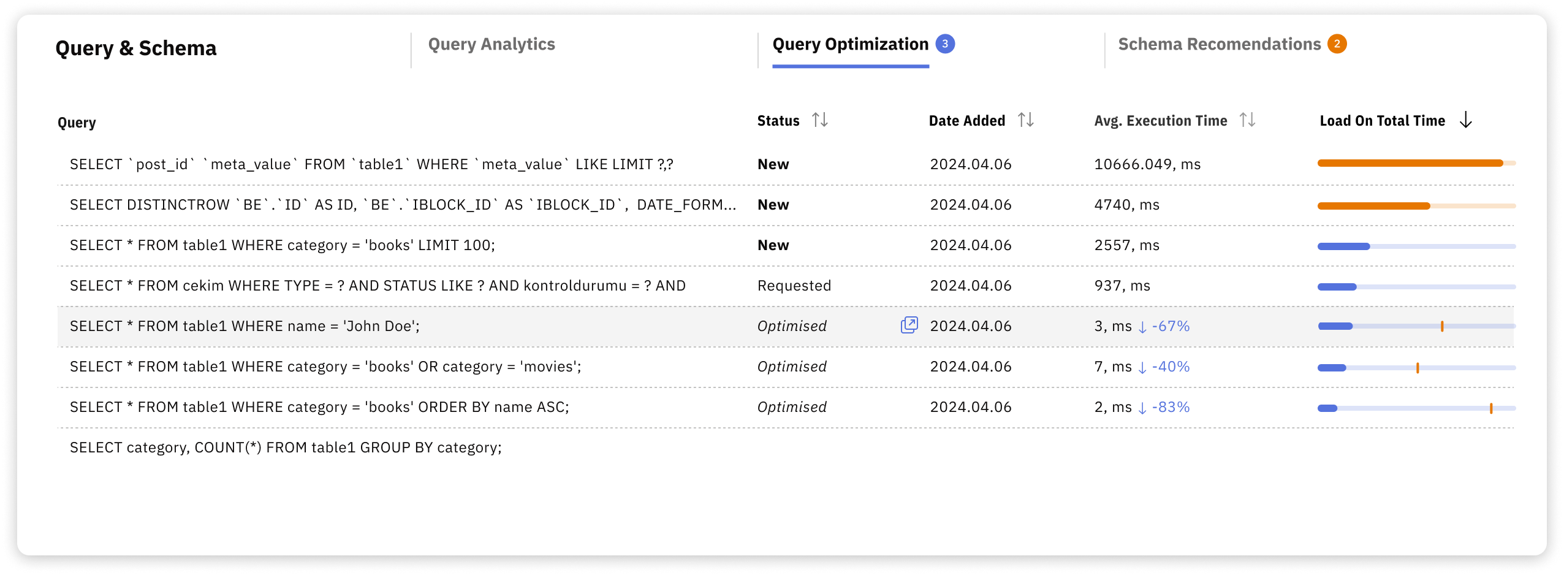Sort queries by Status column

pos(820,120)
